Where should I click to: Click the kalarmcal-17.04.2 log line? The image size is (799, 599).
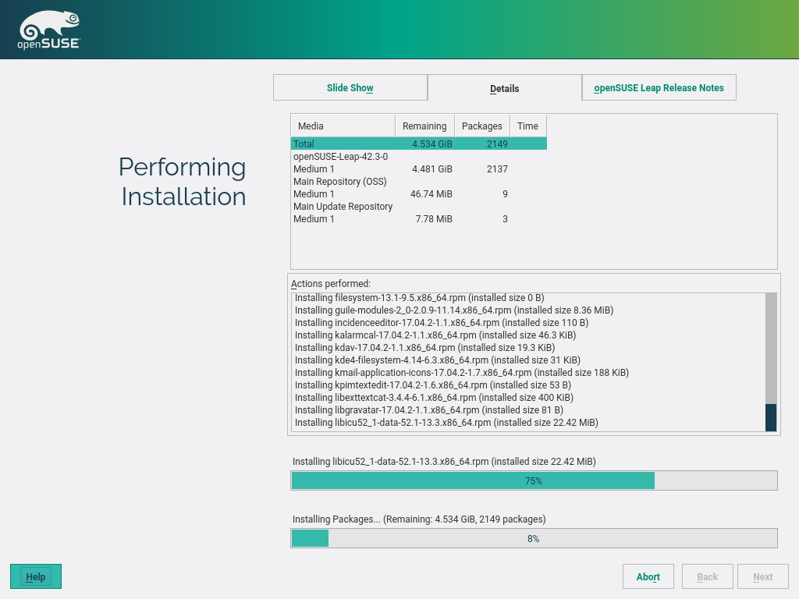pos(435,335)
